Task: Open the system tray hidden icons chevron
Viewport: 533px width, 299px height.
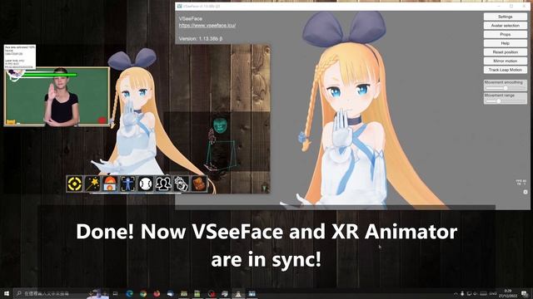Action: click(456, 293)
